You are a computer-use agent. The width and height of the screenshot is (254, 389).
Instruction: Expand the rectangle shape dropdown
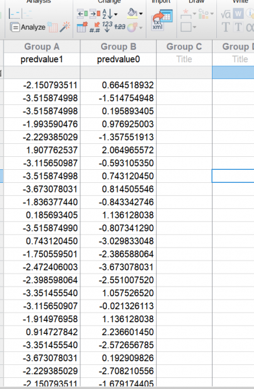[194, 27]
